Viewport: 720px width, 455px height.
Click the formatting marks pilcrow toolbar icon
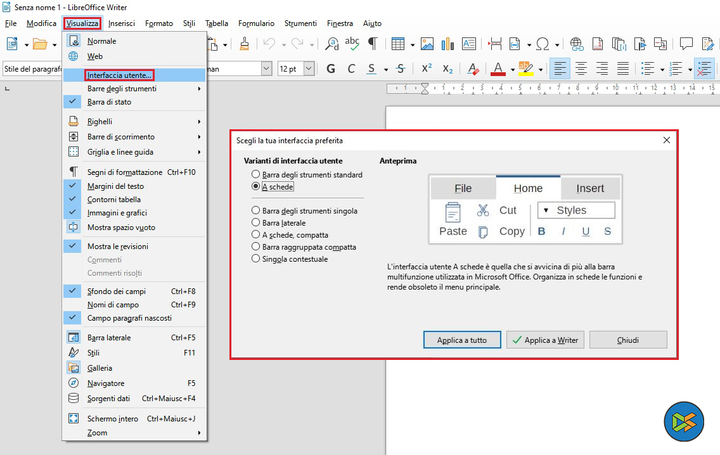point(373,44)
